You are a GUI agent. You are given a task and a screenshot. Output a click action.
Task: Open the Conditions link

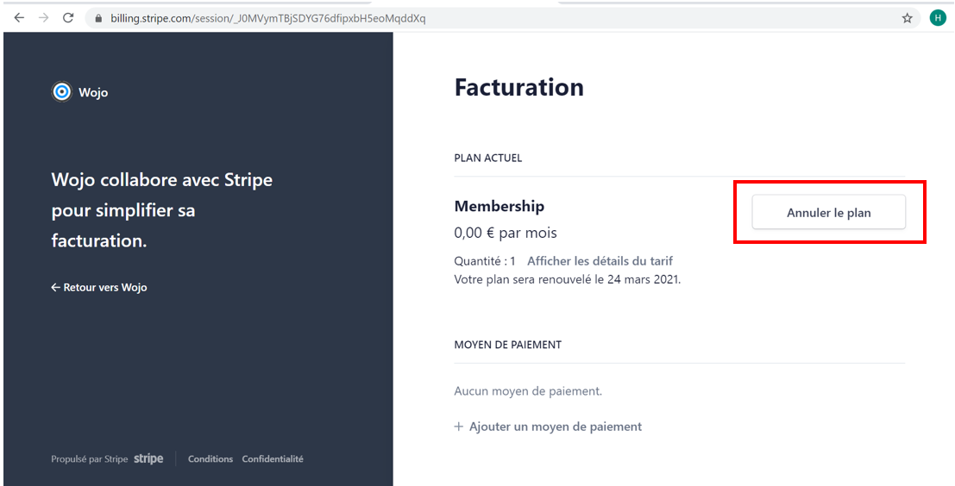click(x=210, y=458)
